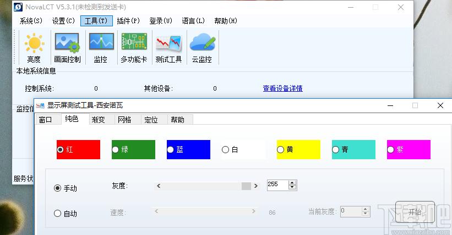Switch to the 定位 tab
Image resolution: width=452 pixels, height=235 pixels.
(x=154, y=120)
